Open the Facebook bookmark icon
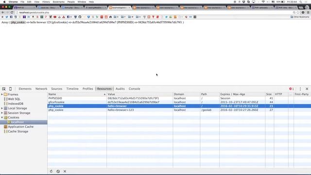Image resolution: width=311 pixels, height=175 pixels. click(x=11, y=17)
